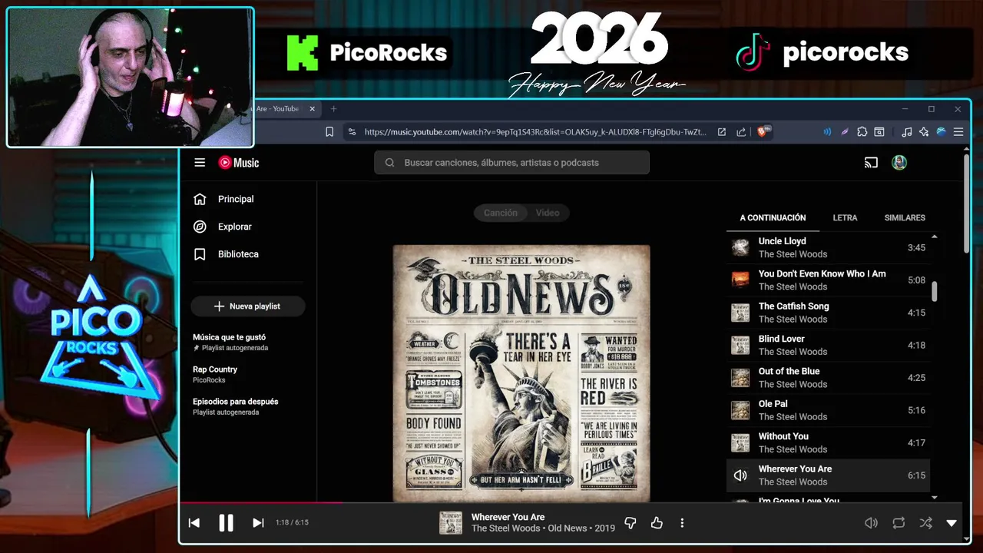
Task: Cast to a device using Cast icon
Action: (871, 163)
